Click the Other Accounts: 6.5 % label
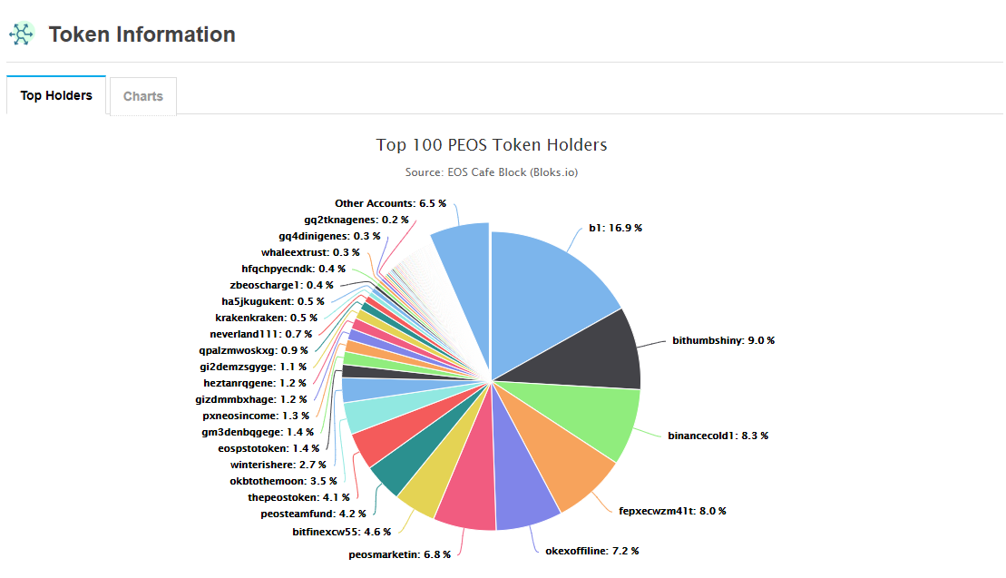The image size is (1006, 578). pyautogui.click(x=390, y=203)
